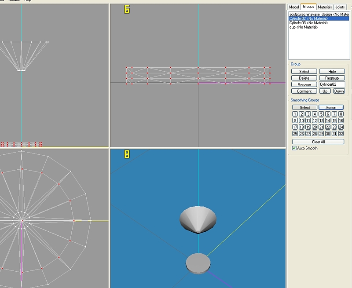Click the yellow 6 viewport marker

pos(127,9)
